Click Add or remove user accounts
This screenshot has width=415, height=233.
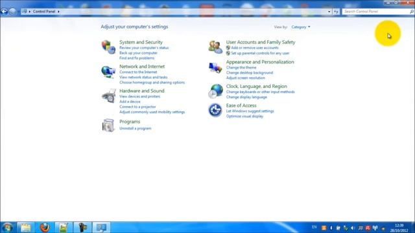coord(255,48)
